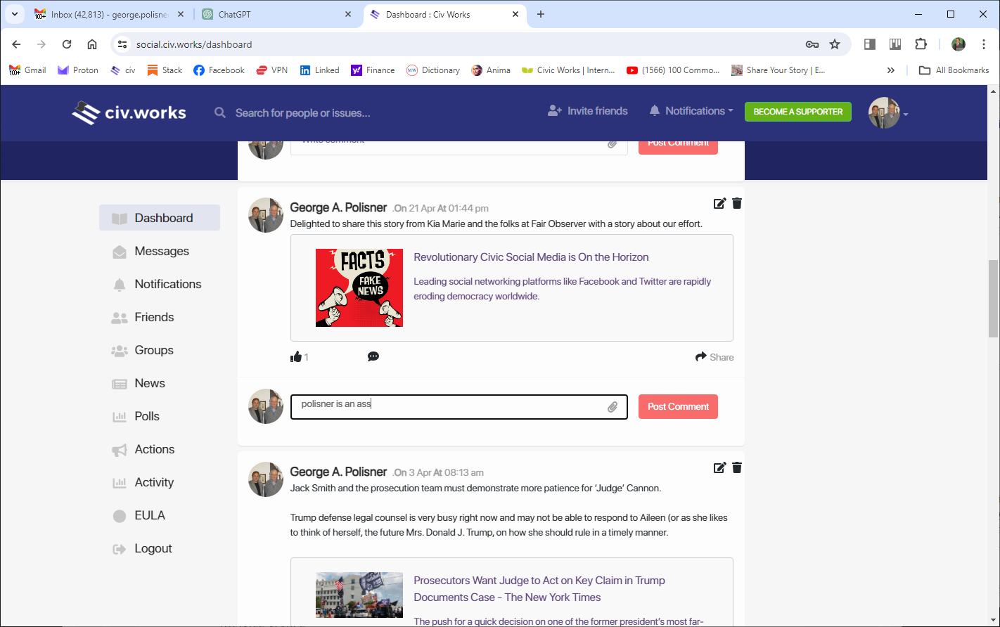Click the comment bubble icon under the post
The height and width of the screenshot is (627, 1000).
373,357
